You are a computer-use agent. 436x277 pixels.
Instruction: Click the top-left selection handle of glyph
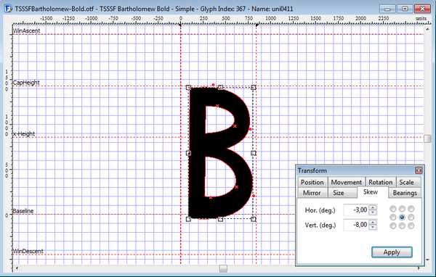pyautogui.click(x=188, y=88)
